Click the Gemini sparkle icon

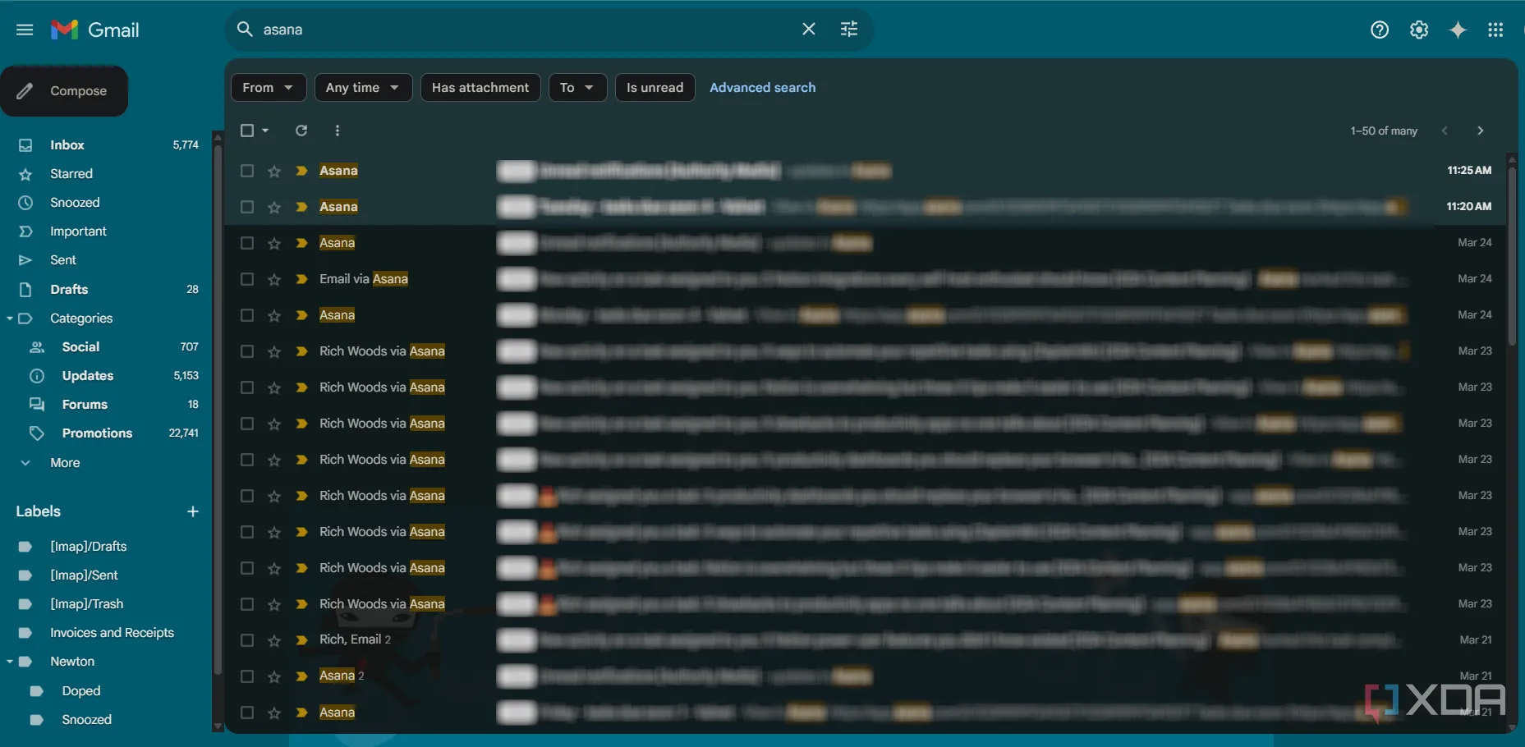pyautogui.click(x=1458, y=30)
